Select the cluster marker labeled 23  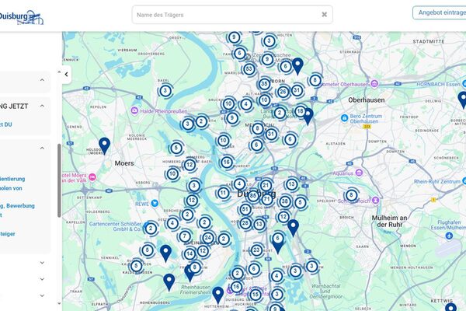pyautogui.click(x=256, y=250)
